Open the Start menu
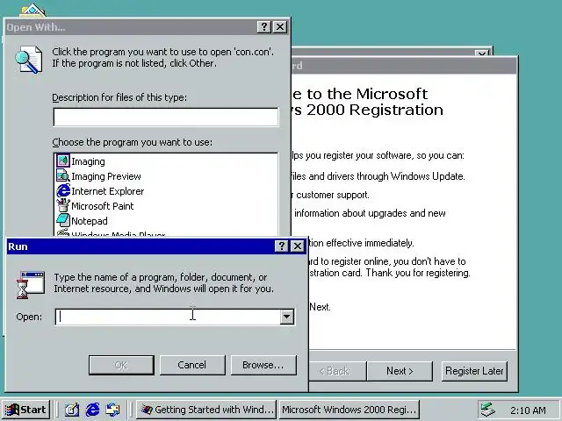562x421 pixels. coord(25,410)
